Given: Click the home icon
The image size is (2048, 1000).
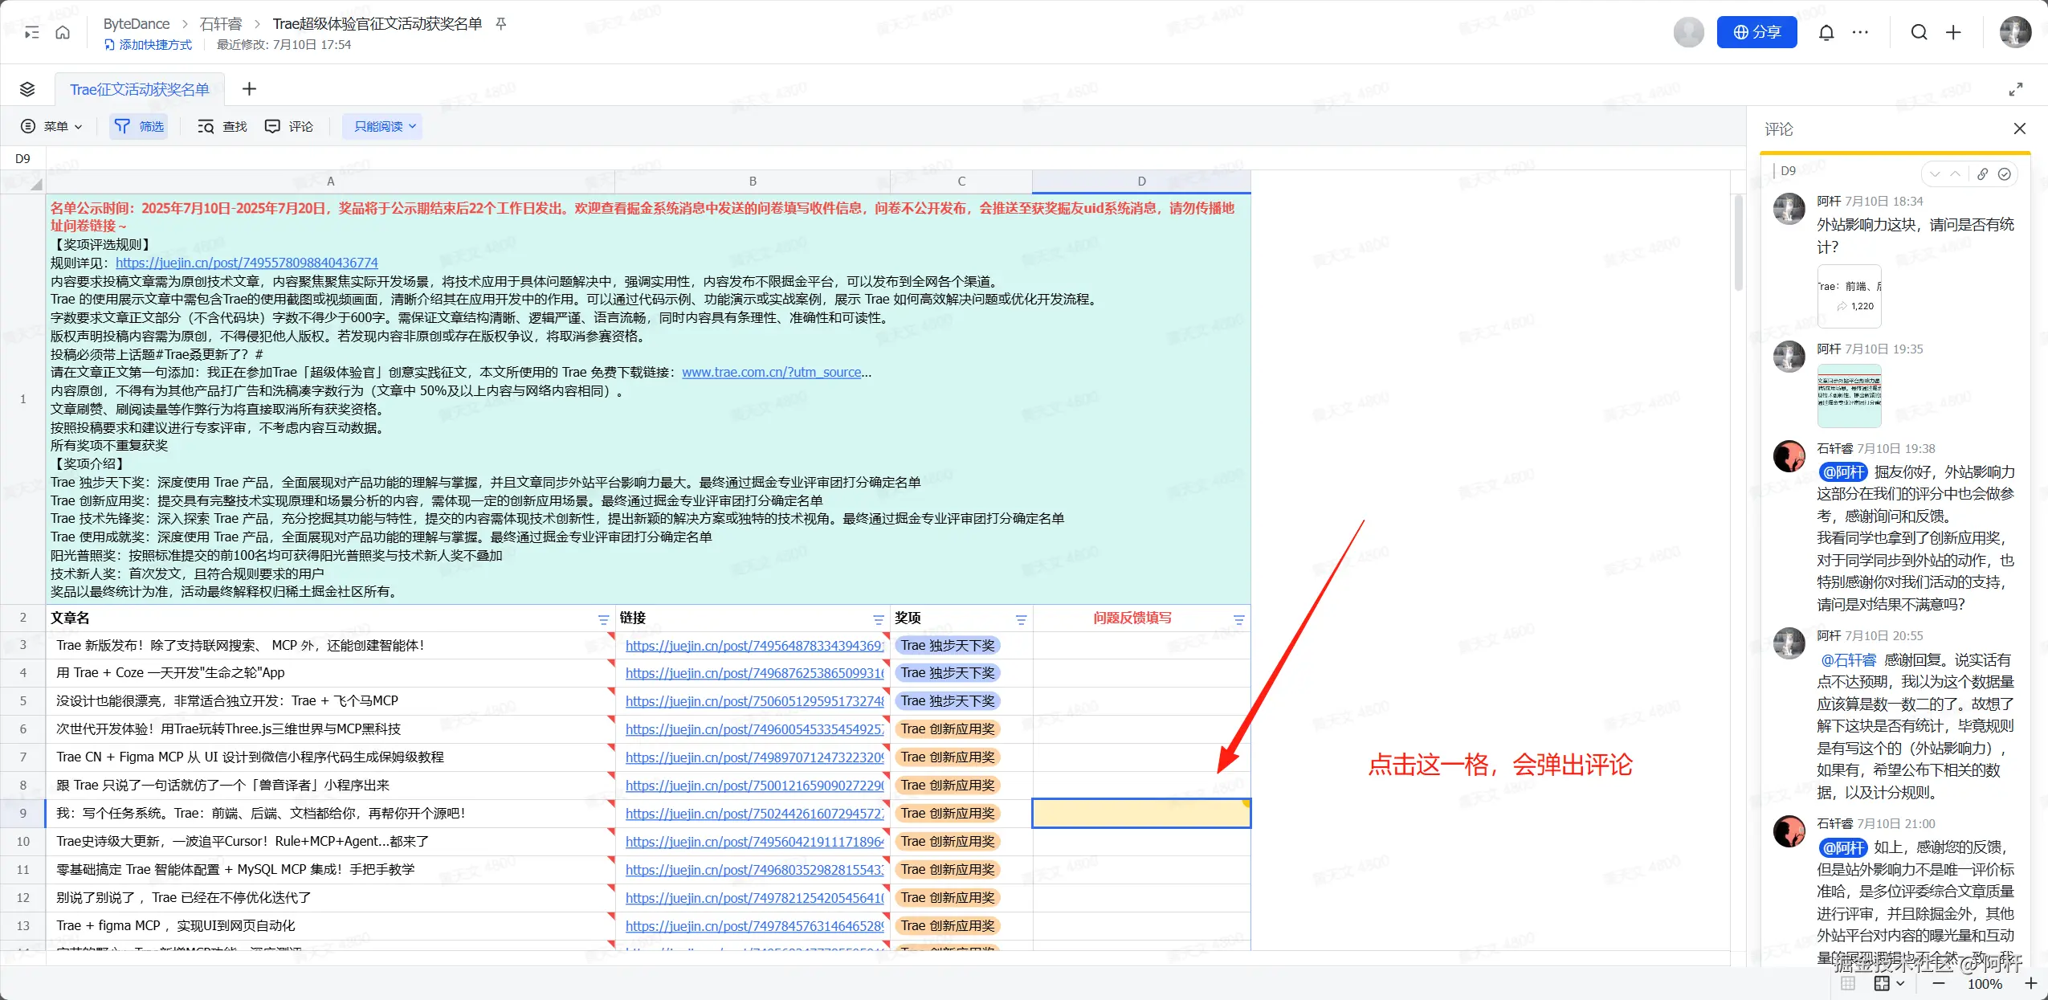Looking at the screenshot, I should click(x=63, y=33).
